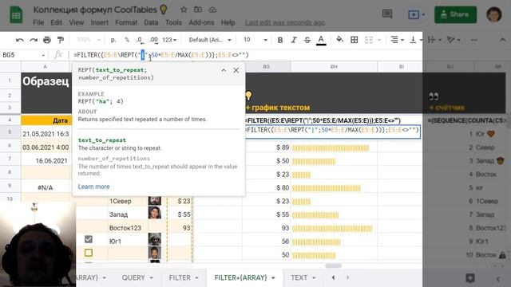The width and height of the screenshot is (511, 287).
Task: Open the font size dropdown
Action: point(255,40)
